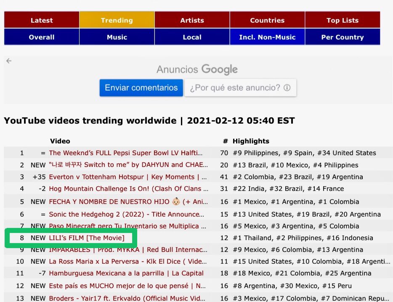Screen dimensions: 393x302
Task: Click highlights '#22 India, #32 Brazil, #14 France'
Action: (x=288, y=188)
